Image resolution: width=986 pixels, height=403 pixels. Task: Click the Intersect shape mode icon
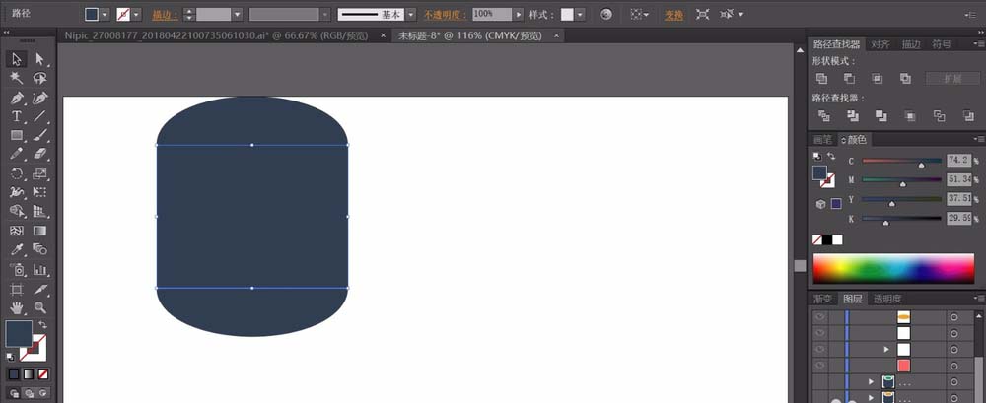[878, 79]
